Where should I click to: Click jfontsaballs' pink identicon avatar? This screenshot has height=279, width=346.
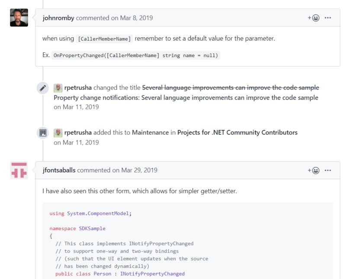[19, 170]
